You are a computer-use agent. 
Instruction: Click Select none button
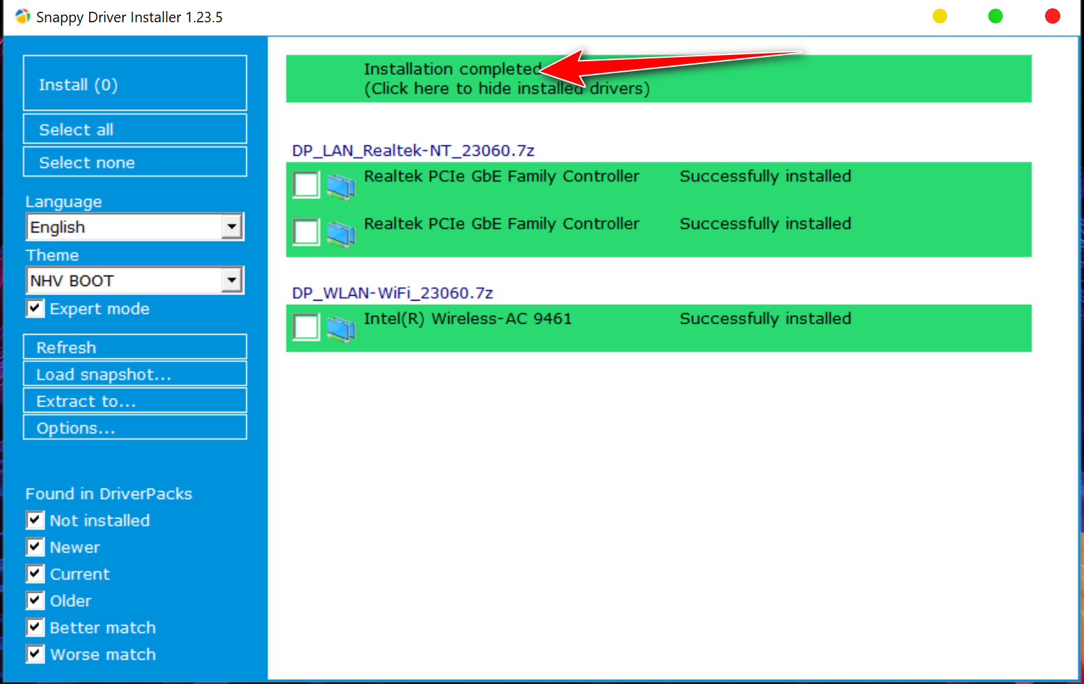pyautogui.click(x=135, y=161)
